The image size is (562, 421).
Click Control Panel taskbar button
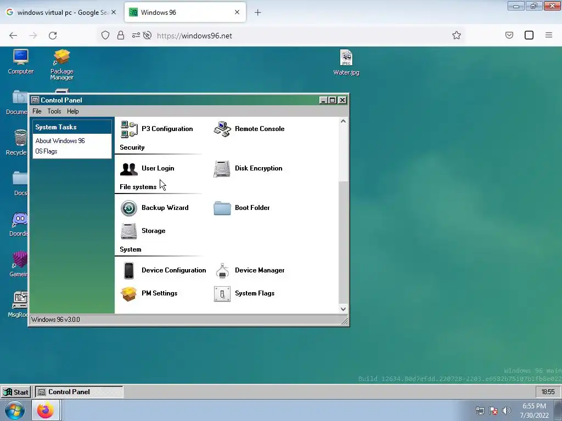pyautogui.click(x=79, y=392)
